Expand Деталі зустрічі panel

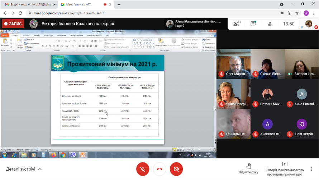(24, 169)
